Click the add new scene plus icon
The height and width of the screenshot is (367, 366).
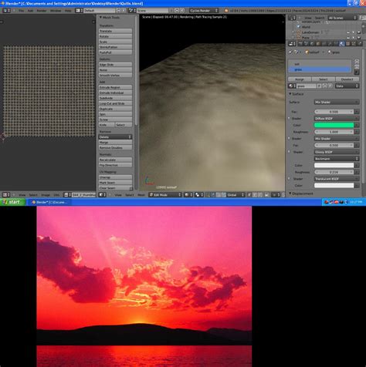[177, 11]
